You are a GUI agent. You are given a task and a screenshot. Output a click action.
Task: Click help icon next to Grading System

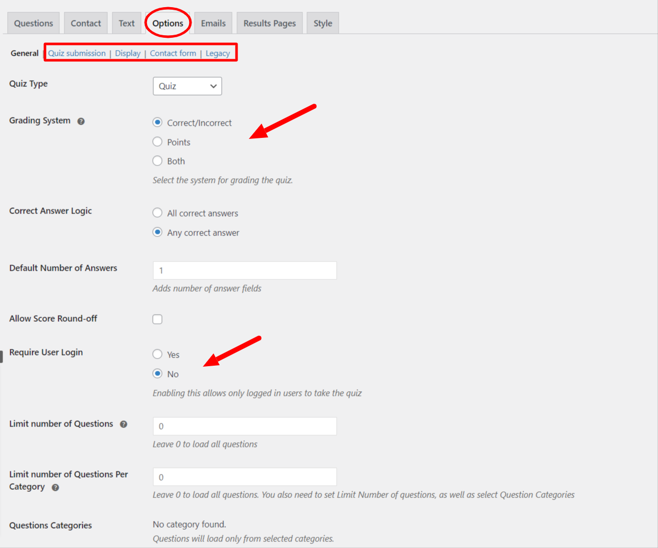pos(81,121)
